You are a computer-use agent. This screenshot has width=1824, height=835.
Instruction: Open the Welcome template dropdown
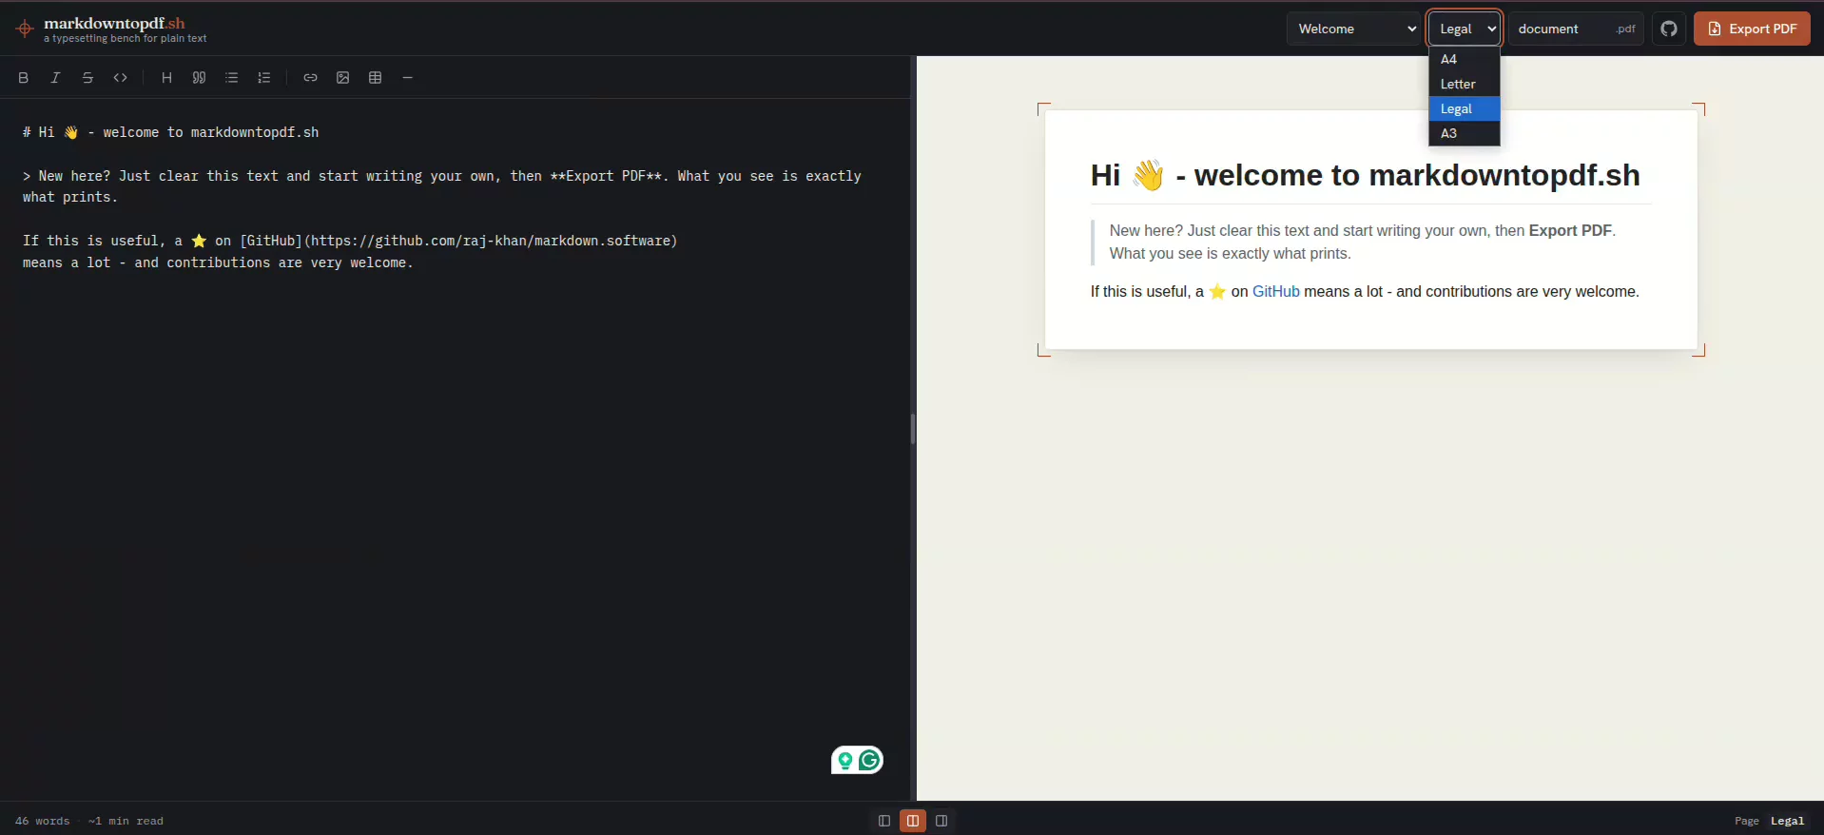click(1353, 29)
